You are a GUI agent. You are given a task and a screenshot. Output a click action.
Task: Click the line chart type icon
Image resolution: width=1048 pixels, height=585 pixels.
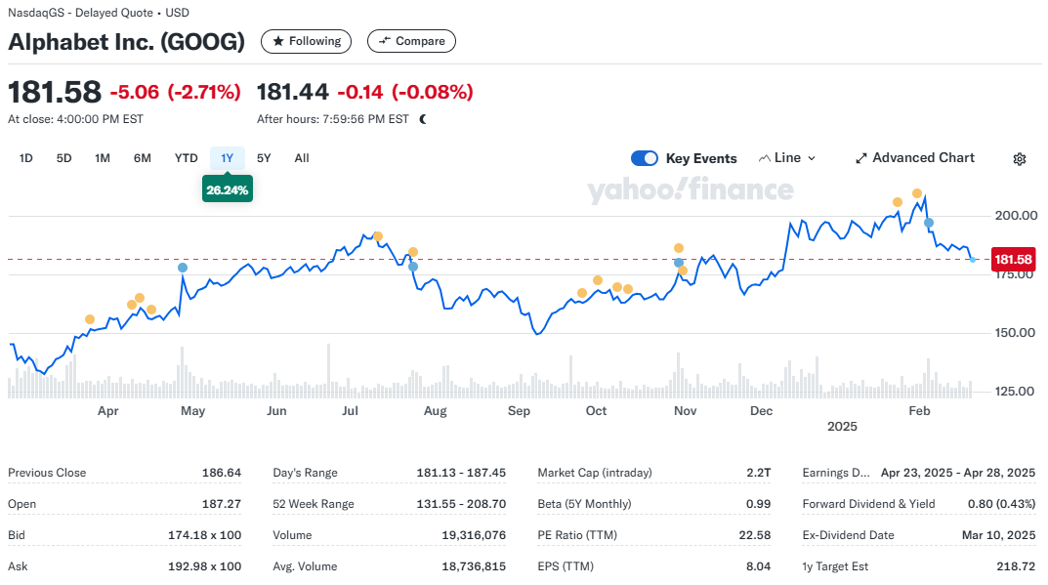765,158
